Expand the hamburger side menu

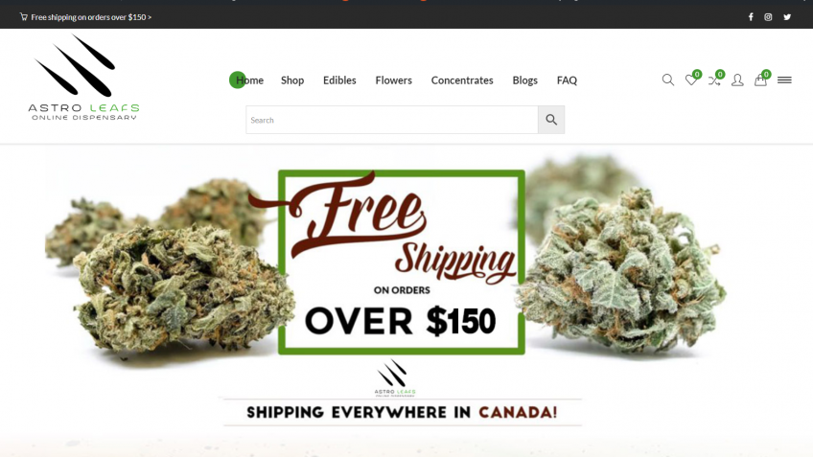pyautogui.click(x=784, y=80)
